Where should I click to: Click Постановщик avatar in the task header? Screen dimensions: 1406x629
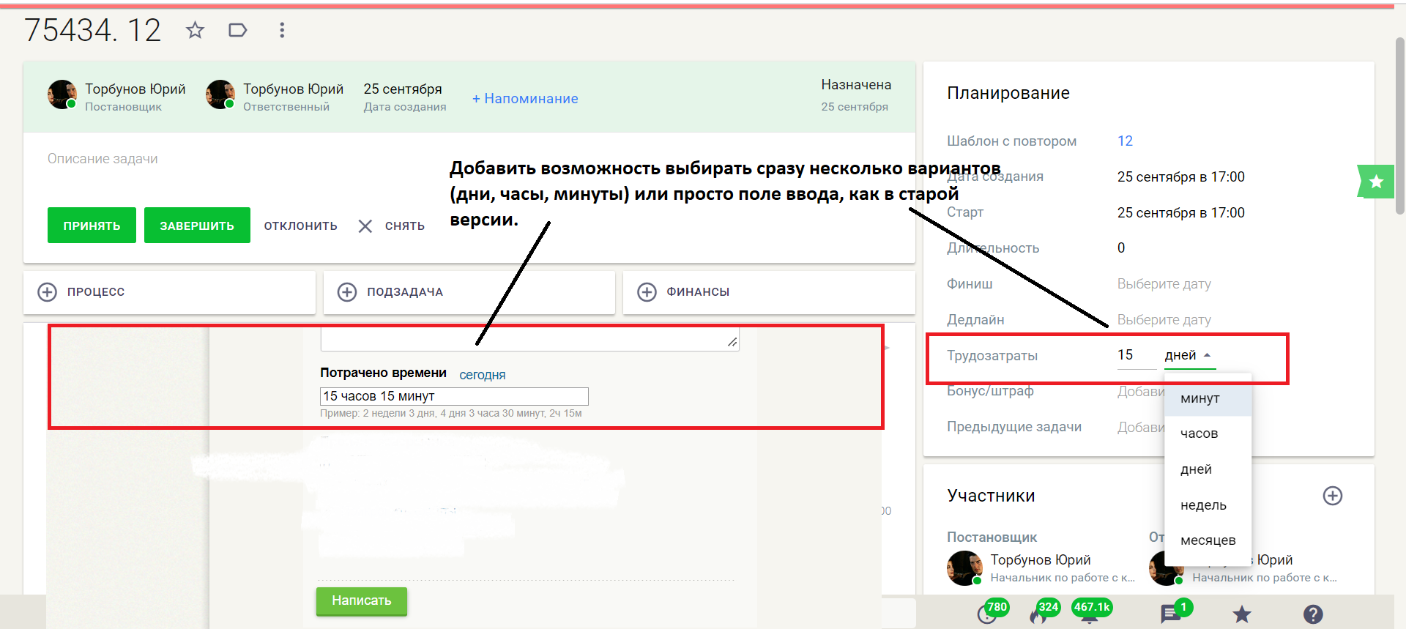click(x=62, y=95)
